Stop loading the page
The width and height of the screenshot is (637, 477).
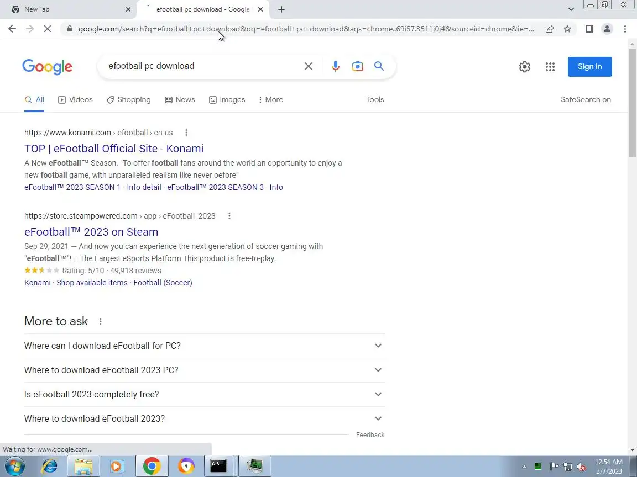[47, 29]
